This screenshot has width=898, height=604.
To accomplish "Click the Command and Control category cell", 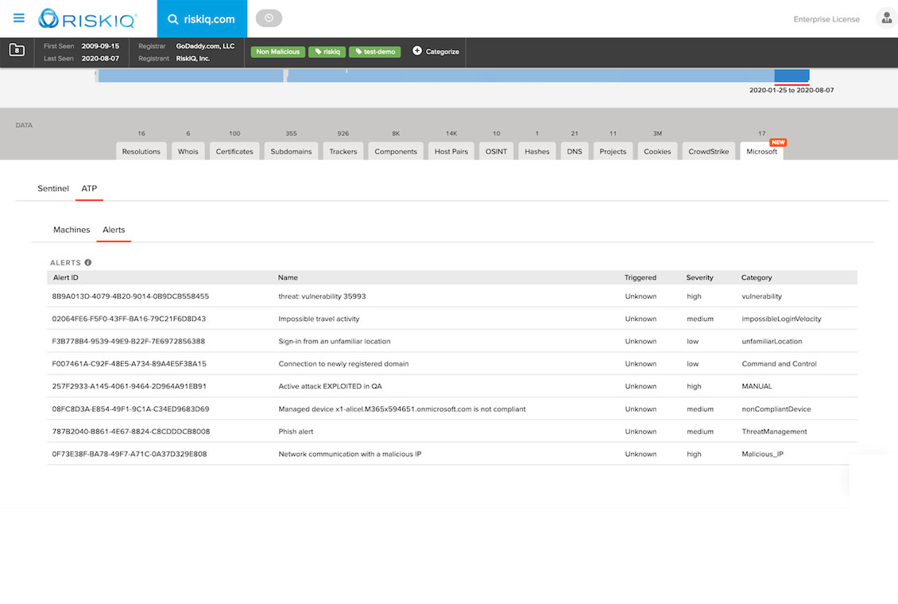I will [779, 363].
